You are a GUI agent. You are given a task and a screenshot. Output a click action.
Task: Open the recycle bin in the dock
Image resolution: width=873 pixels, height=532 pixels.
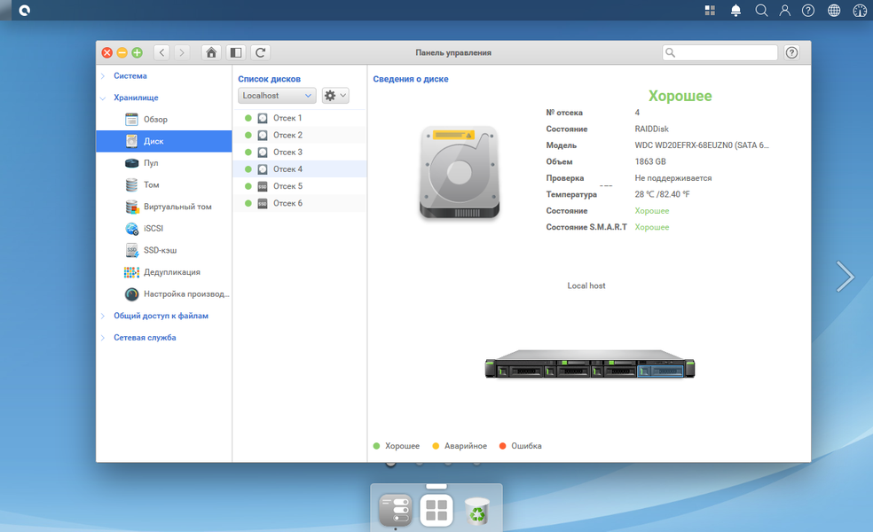tap(477, 511)
